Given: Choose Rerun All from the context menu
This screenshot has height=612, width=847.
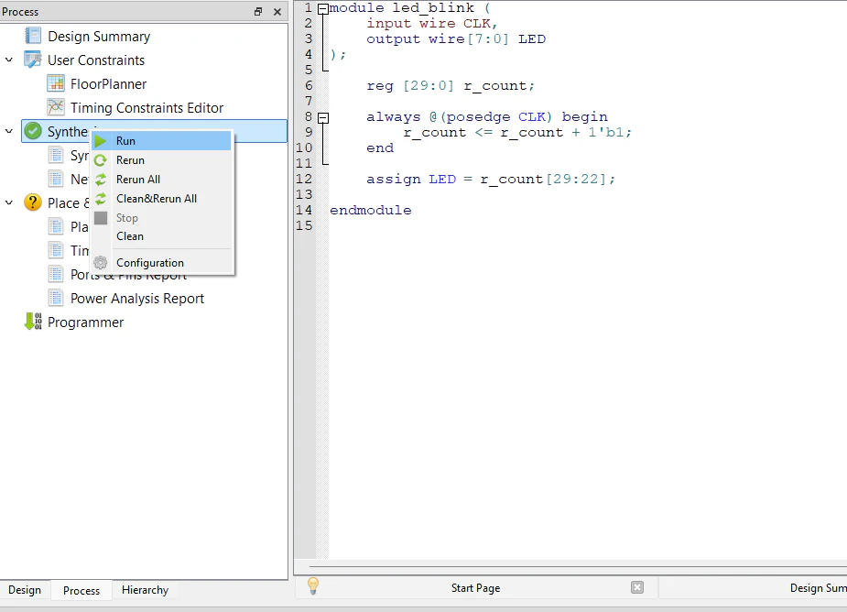Looking at the screenshot, I should point(163,180).
